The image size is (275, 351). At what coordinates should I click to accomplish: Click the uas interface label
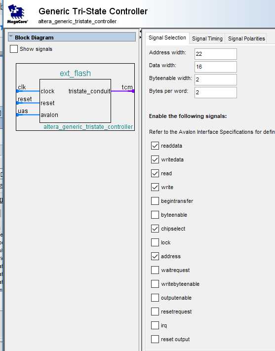click(23, 111)
